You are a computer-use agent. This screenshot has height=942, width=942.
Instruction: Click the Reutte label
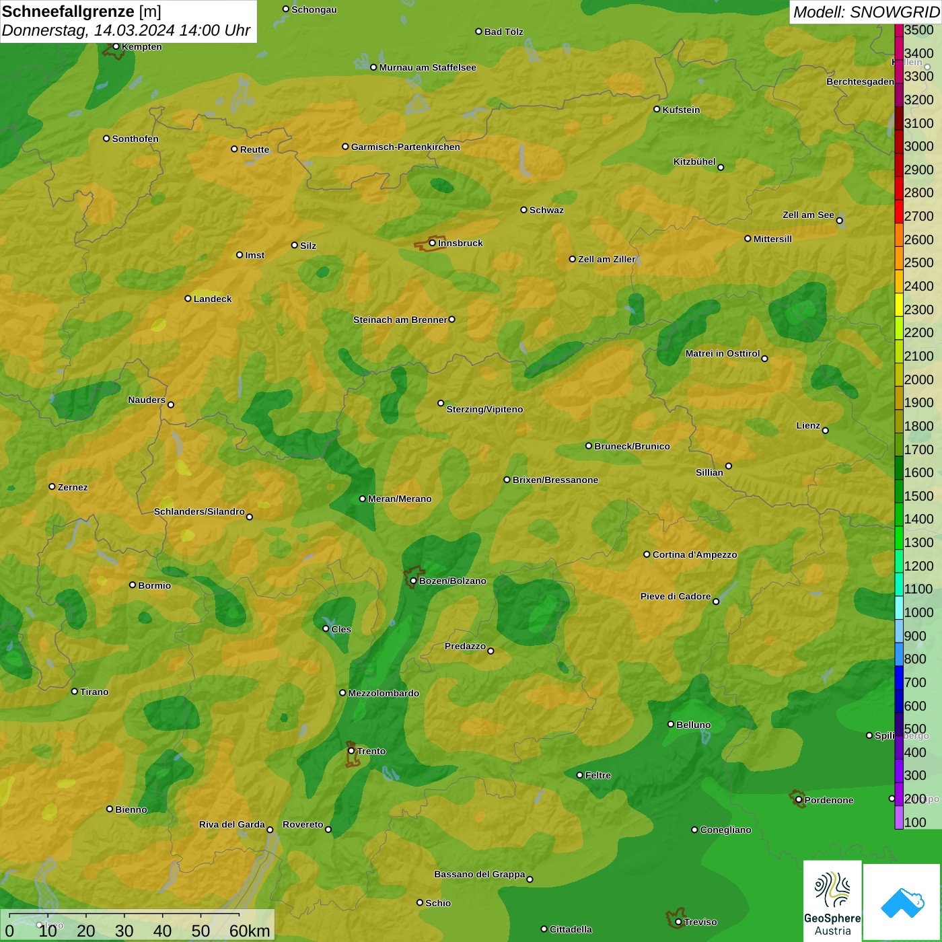254,149
